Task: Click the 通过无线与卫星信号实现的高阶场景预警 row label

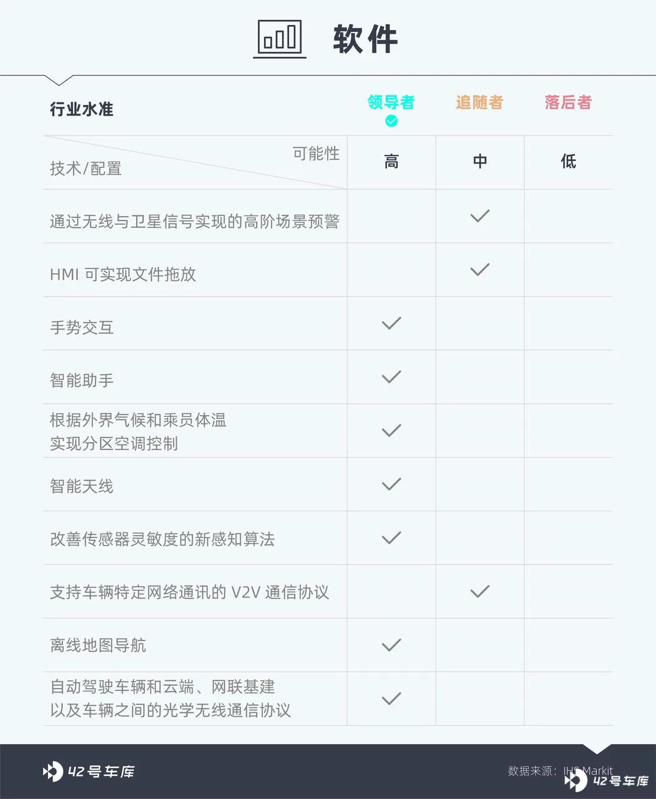Action: tap(195, 222)
